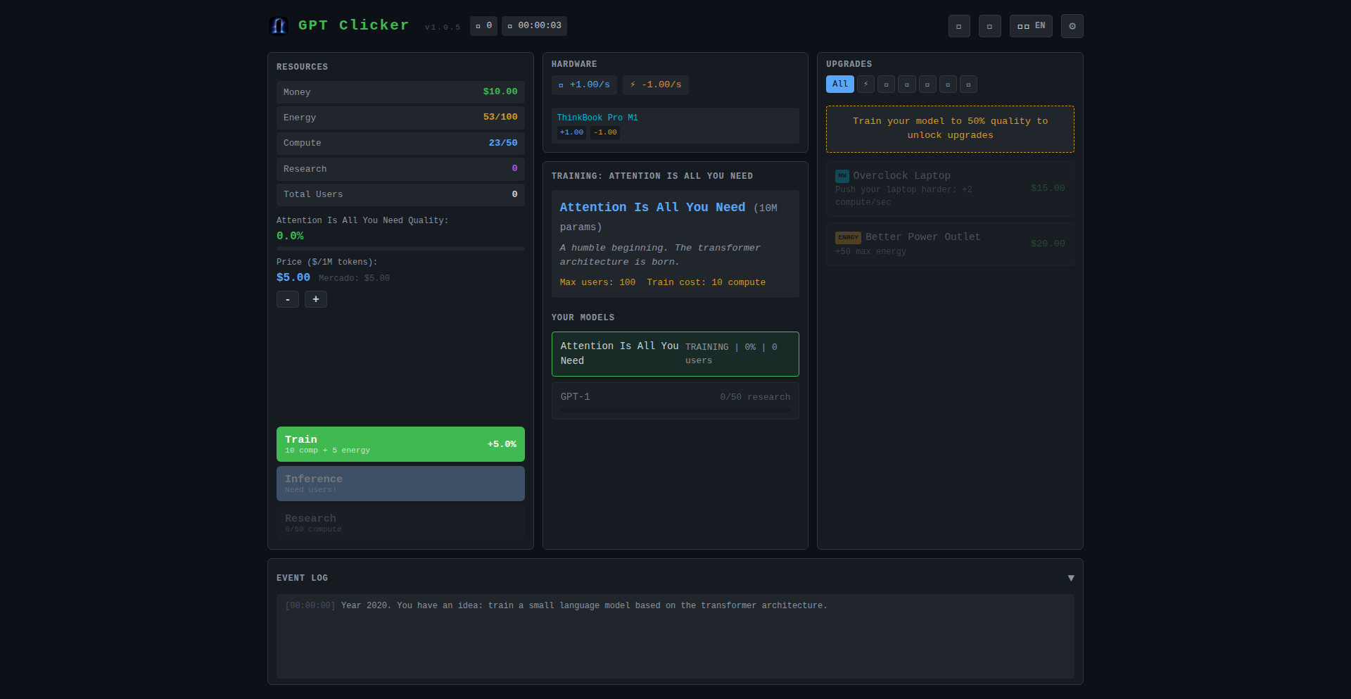The height and width of the screenshot is (699, 1351).
Task: Click the lightning energy rate -1.00/s chip
Action: point(655,85)
